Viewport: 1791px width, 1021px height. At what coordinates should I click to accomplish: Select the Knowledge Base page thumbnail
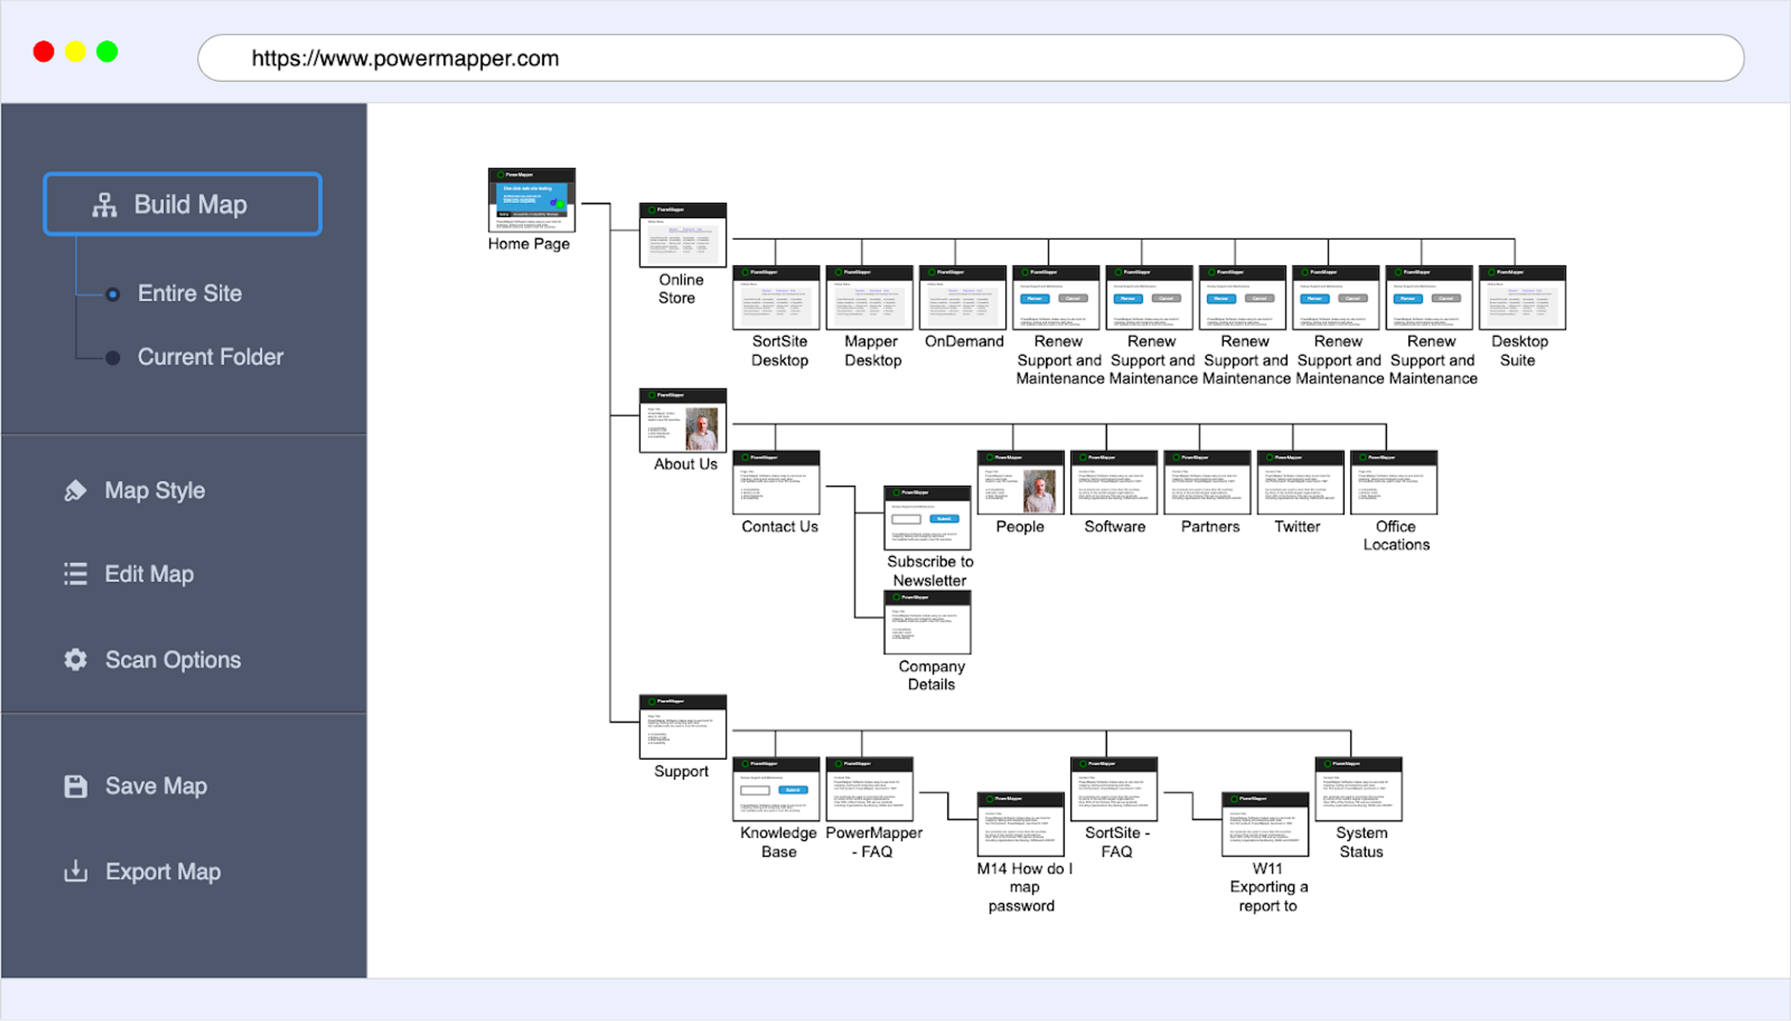(776, 789)
